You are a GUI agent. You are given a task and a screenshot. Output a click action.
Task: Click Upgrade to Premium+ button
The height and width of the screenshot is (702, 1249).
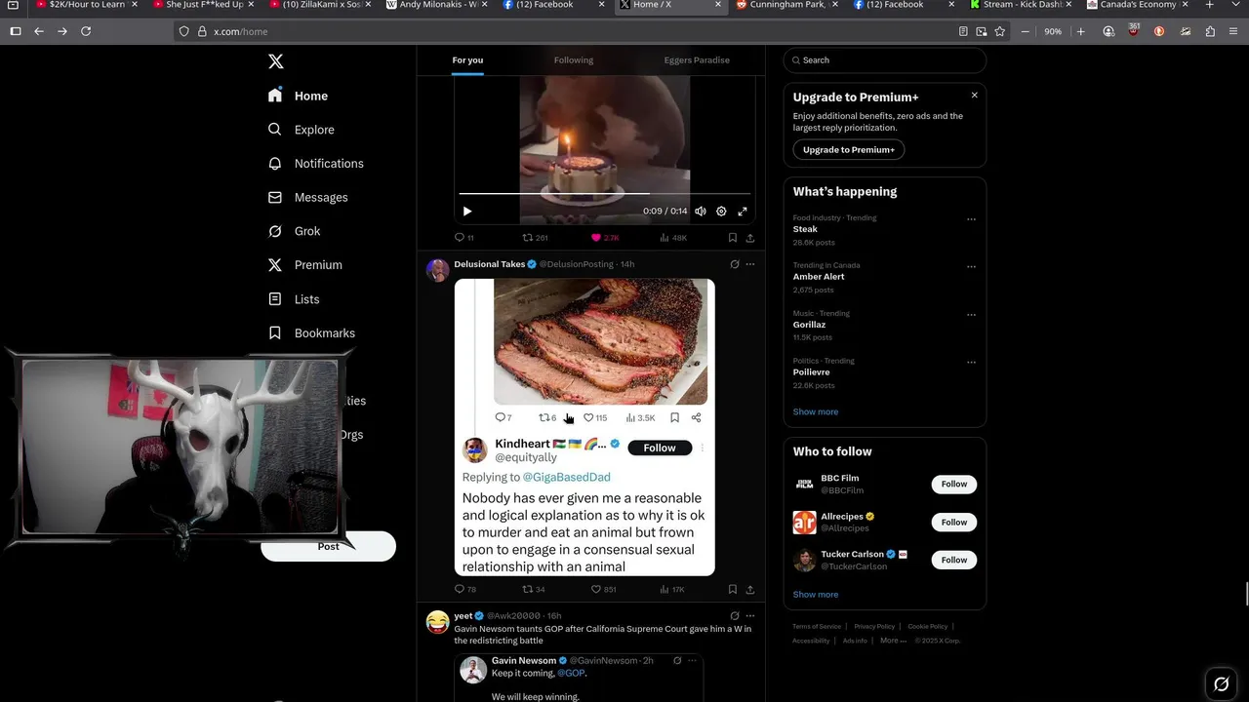point(848,150)
